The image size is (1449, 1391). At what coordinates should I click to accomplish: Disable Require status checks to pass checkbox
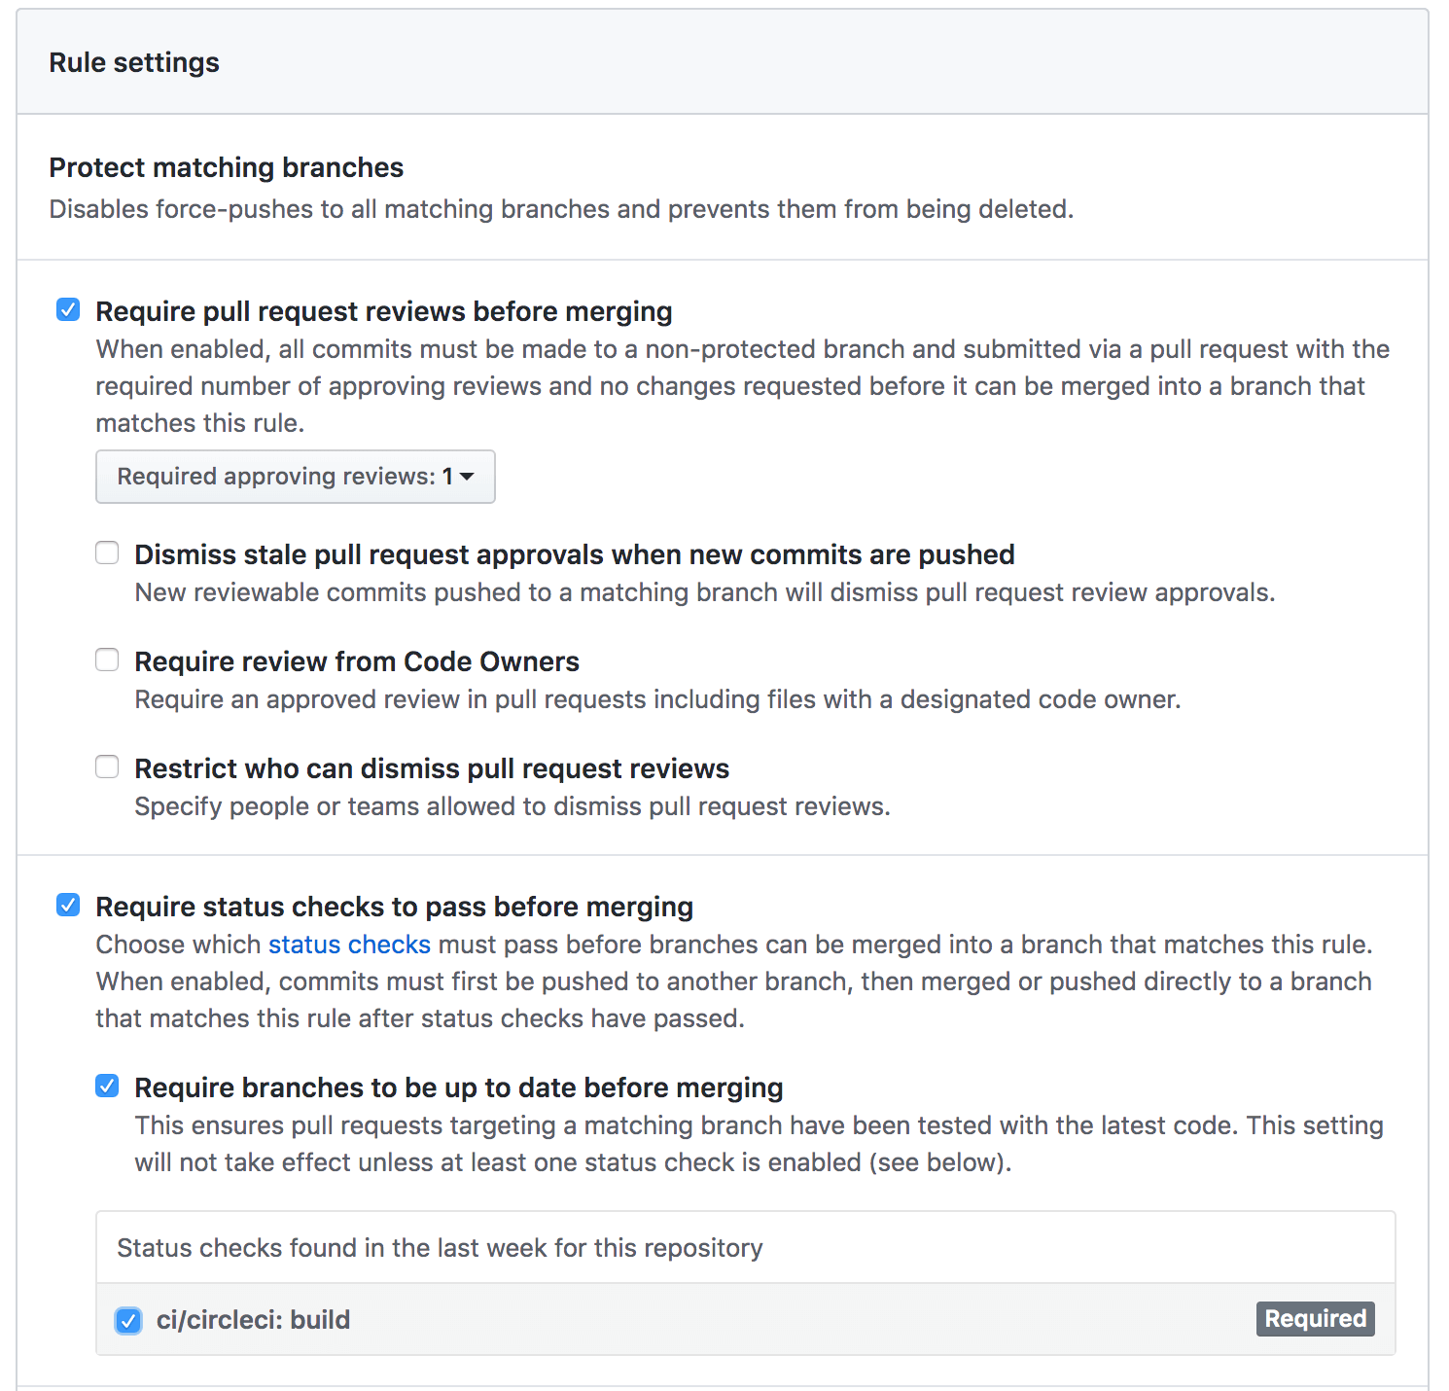point(68,906)
